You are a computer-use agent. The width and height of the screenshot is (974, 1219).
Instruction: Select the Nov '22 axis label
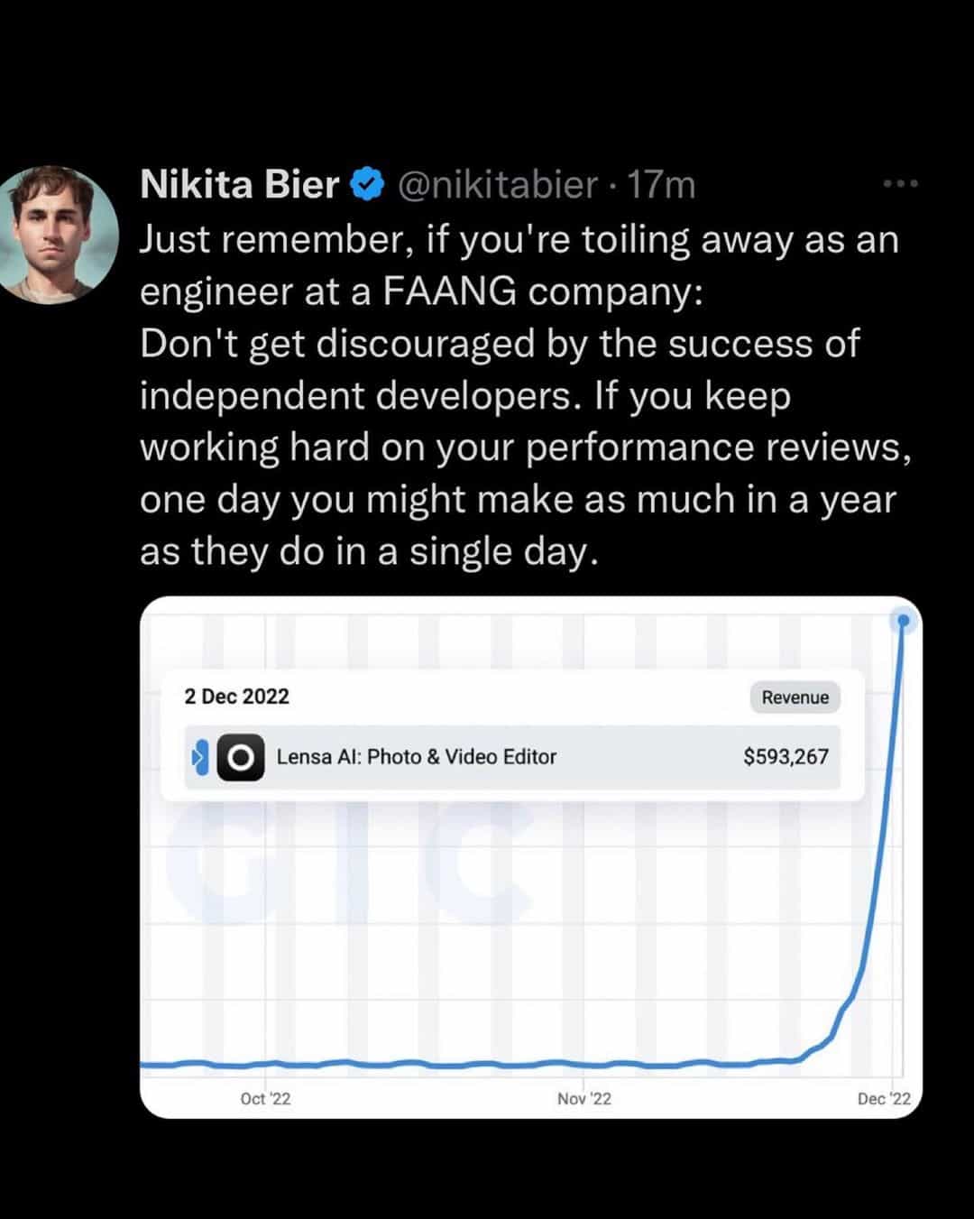pos(583,1098)
